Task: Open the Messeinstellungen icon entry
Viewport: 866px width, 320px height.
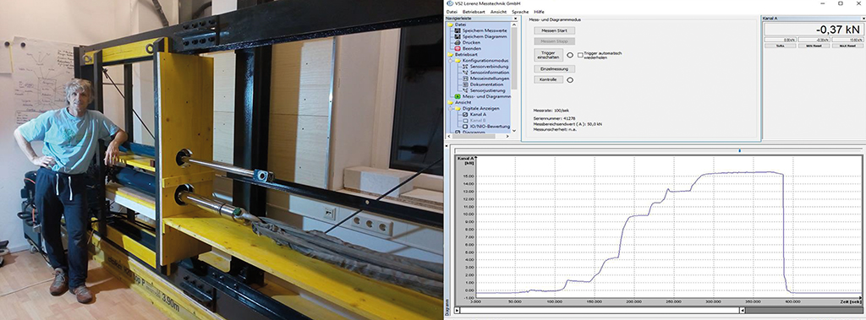Action: coord(466,79)
